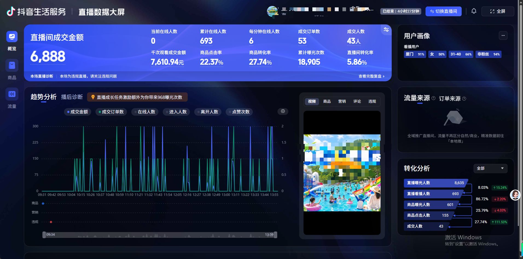Select the 评论 tab above video
This screenshot has width=523, height=259.
point(357,101)
